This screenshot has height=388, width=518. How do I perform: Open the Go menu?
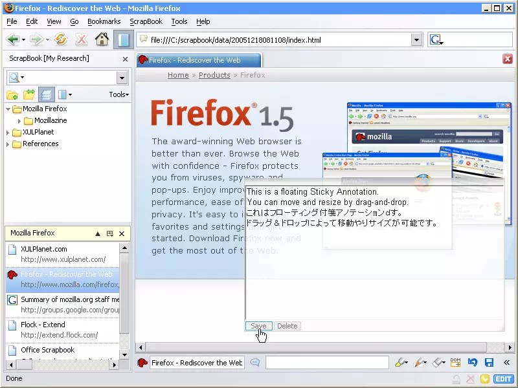74,21
